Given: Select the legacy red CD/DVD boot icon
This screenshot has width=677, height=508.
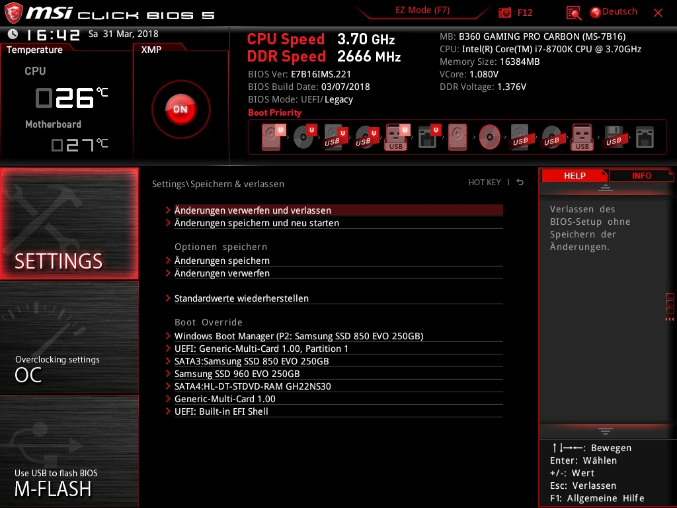Looking at the screenshot, I should click(x=490, y=137).
